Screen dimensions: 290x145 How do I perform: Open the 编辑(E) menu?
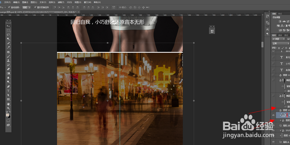pos(16,2)
